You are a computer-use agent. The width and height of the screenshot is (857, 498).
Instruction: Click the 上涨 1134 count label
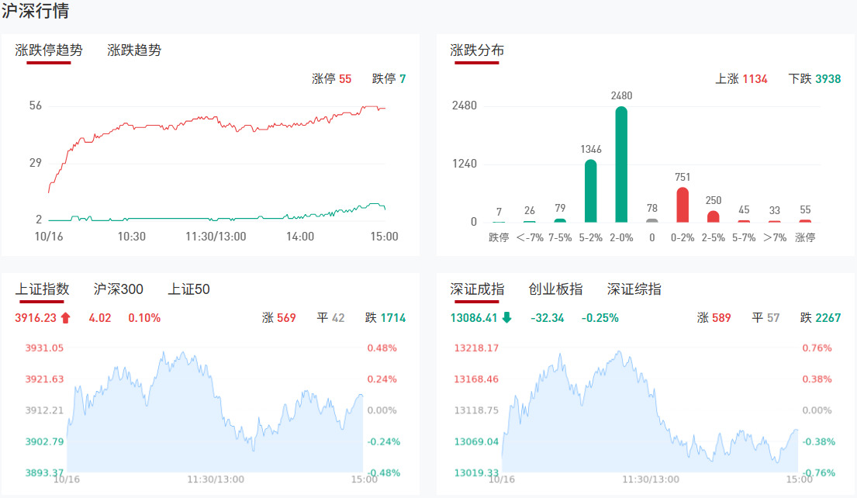pyautogui.click(x=741, y=79)
